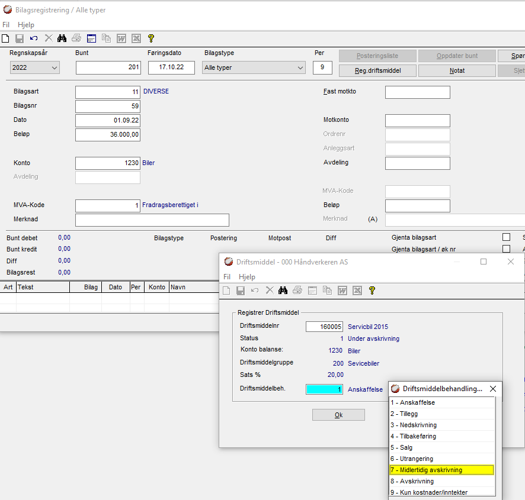This screenshot has height=500, width=525.
Task: Click the Undo icon in Driftsmiddel window
Action: coord(255,291)
